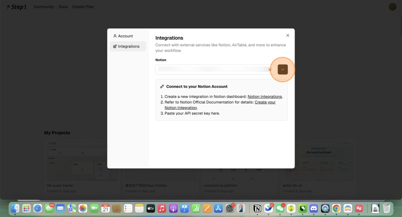The width and height of the screenshot is (402, 217).
Task: Open the Notion app in the Dock
Action: click(257, 208)
